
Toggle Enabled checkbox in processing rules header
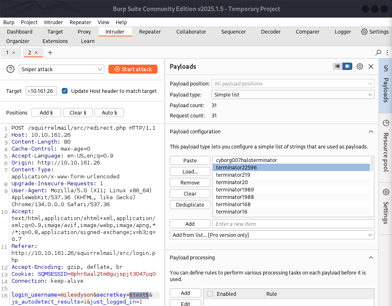tap(210, 294)
